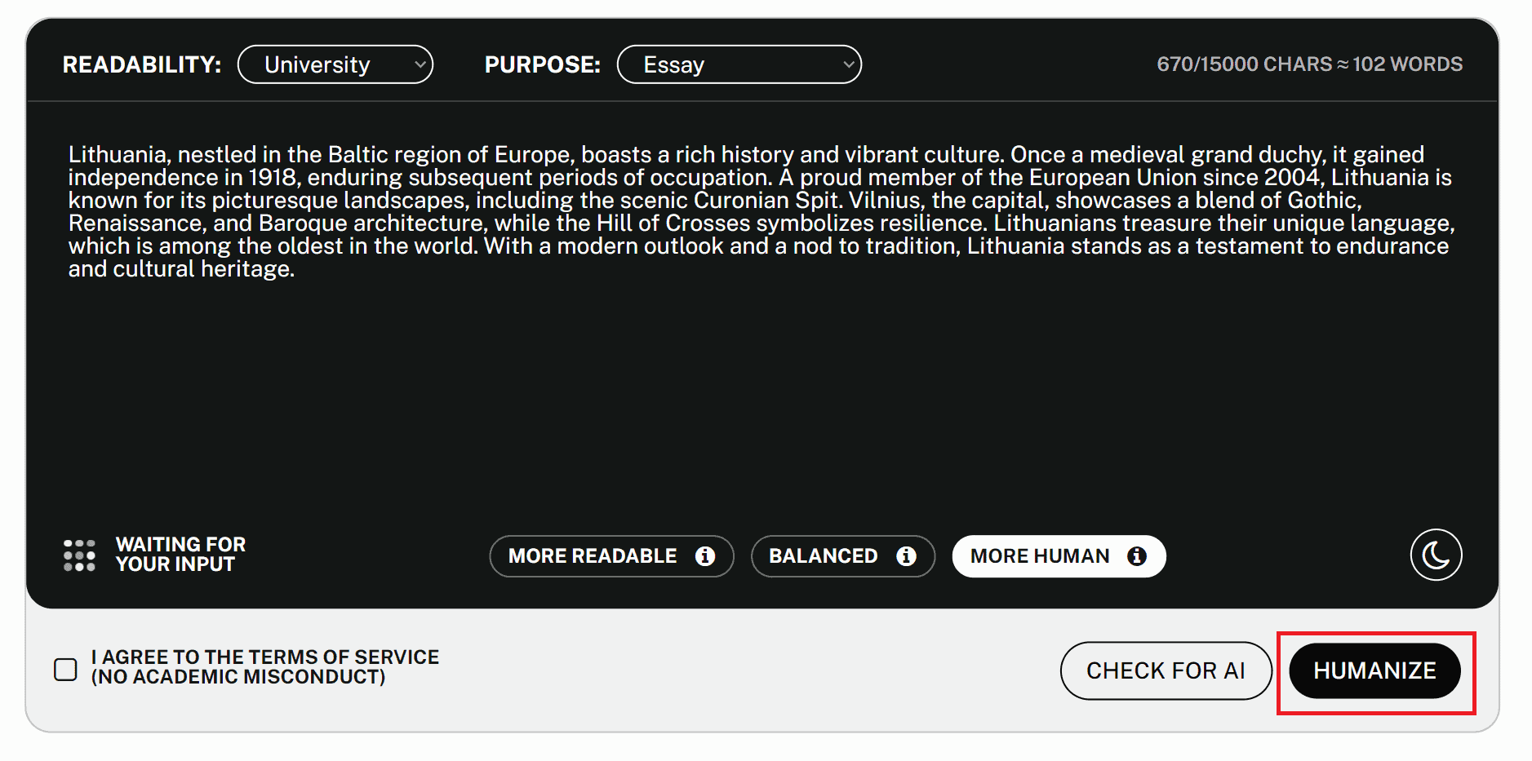Image resolution: width=1532 pixels, height=761 pixels.
Task: Open info icon on More Human
Action: pyautogui.click(x=1137, y=556)
